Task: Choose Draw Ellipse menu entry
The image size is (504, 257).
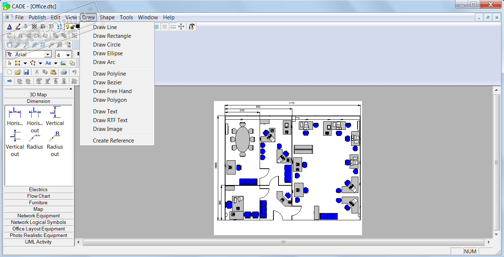Action: point(117,53)
